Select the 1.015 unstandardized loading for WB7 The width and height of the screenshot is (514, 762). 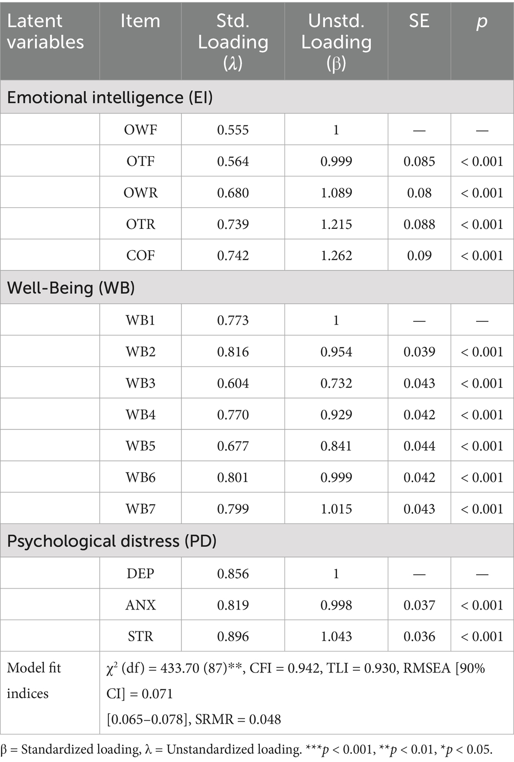(336, 508)
